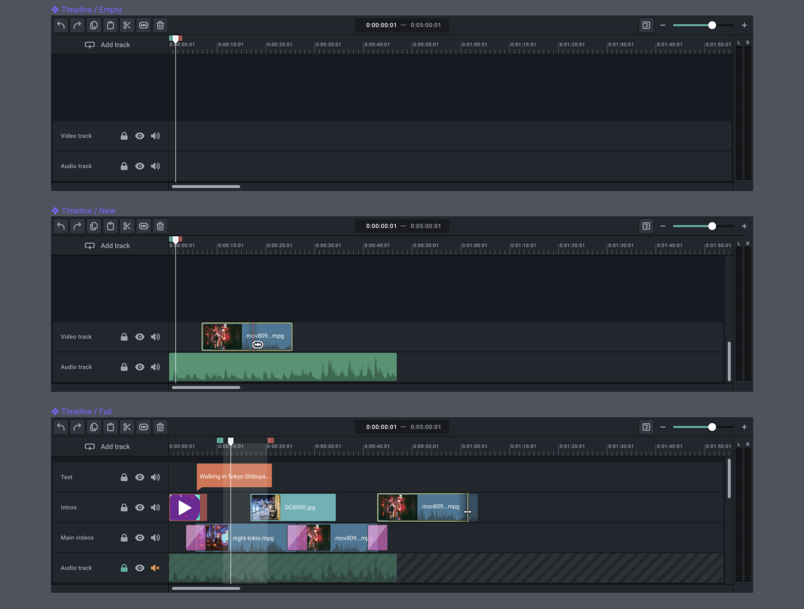Click the fit-width icon in New timeline toolbar
Screen dimensions: 804x609
tap(144, 226)
